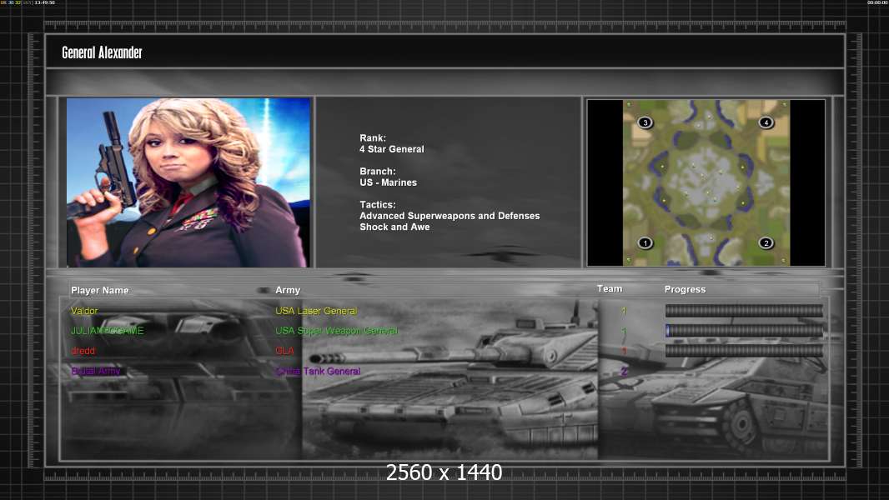
Task: Click the team number in JULIANPCGAME's row
Action: (624, 331)
